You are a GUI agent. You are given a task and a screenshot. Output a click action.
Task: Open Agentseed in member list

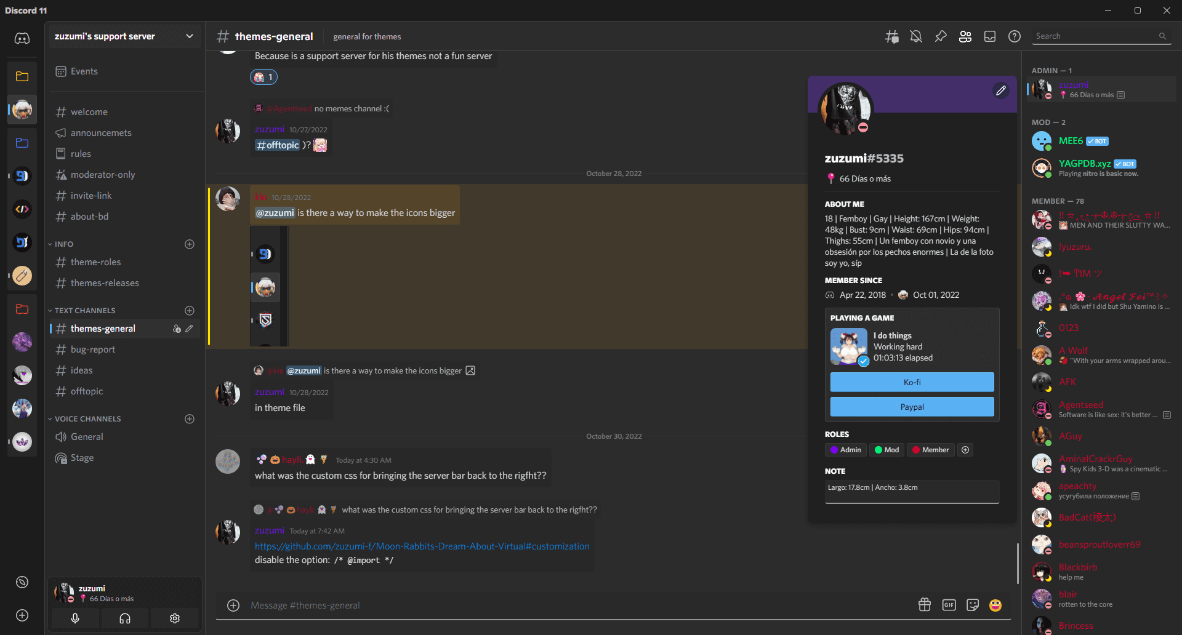click(x=1102, y=409)
